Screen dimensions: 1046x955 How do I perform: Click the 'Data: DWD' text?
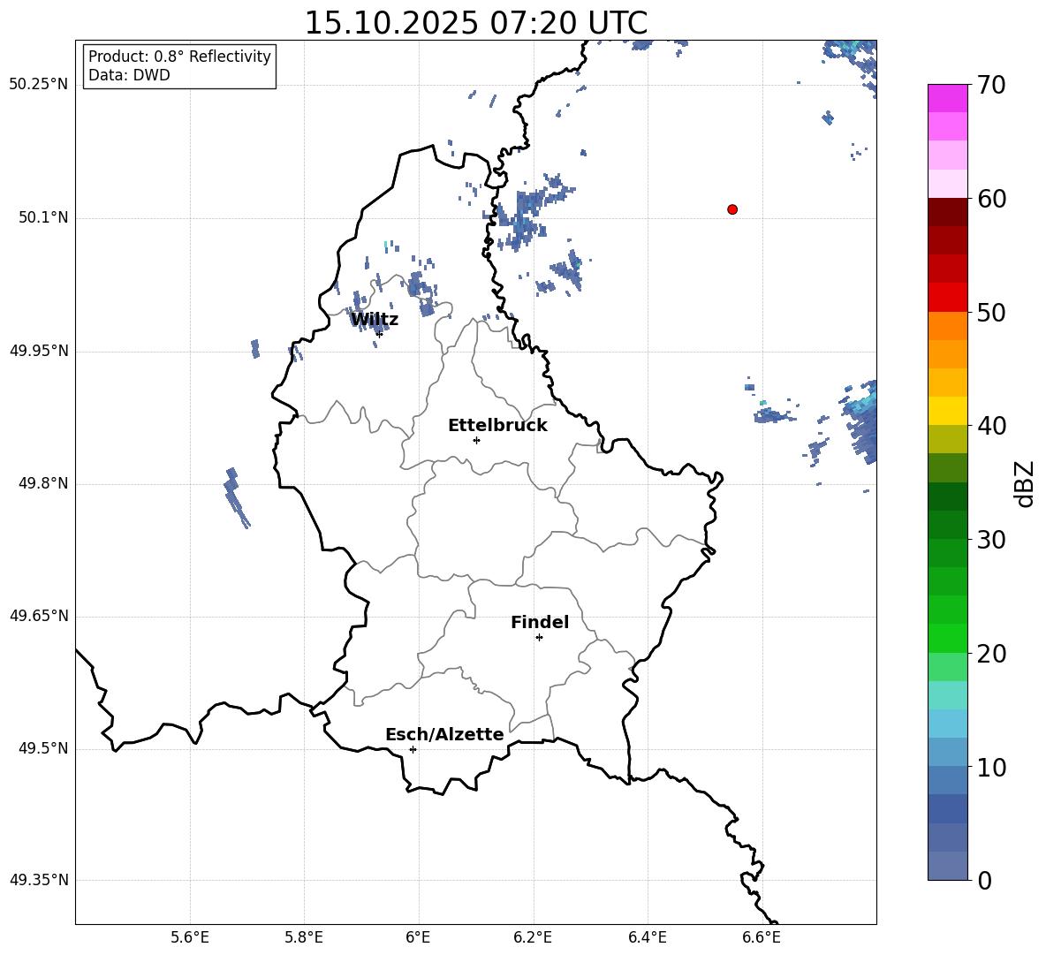pyautogui.click(x=129, y=75)
